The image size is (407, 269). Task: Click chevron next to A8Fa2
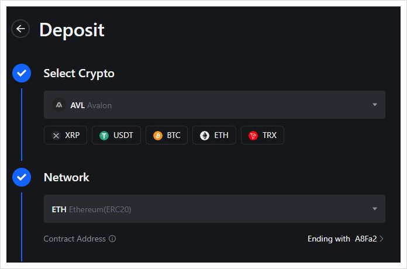click(x=381, y=239)
